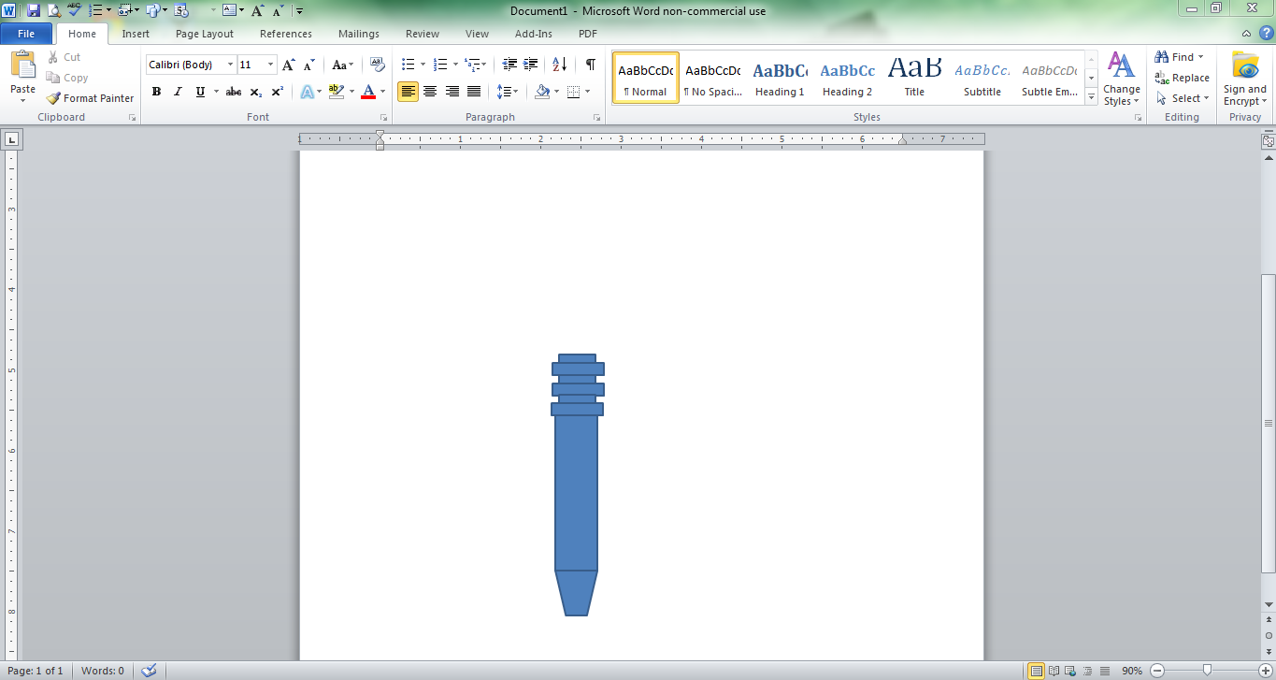This screenshot has width=1276, height=680.
Task: Toggle Bold formatting
Action: click(156, 92)
